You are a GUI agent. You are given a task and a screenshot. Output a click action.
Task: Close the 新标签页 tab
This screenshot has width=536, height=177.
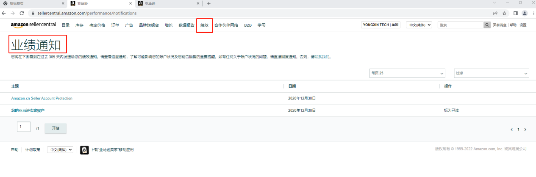coord(62,3)
